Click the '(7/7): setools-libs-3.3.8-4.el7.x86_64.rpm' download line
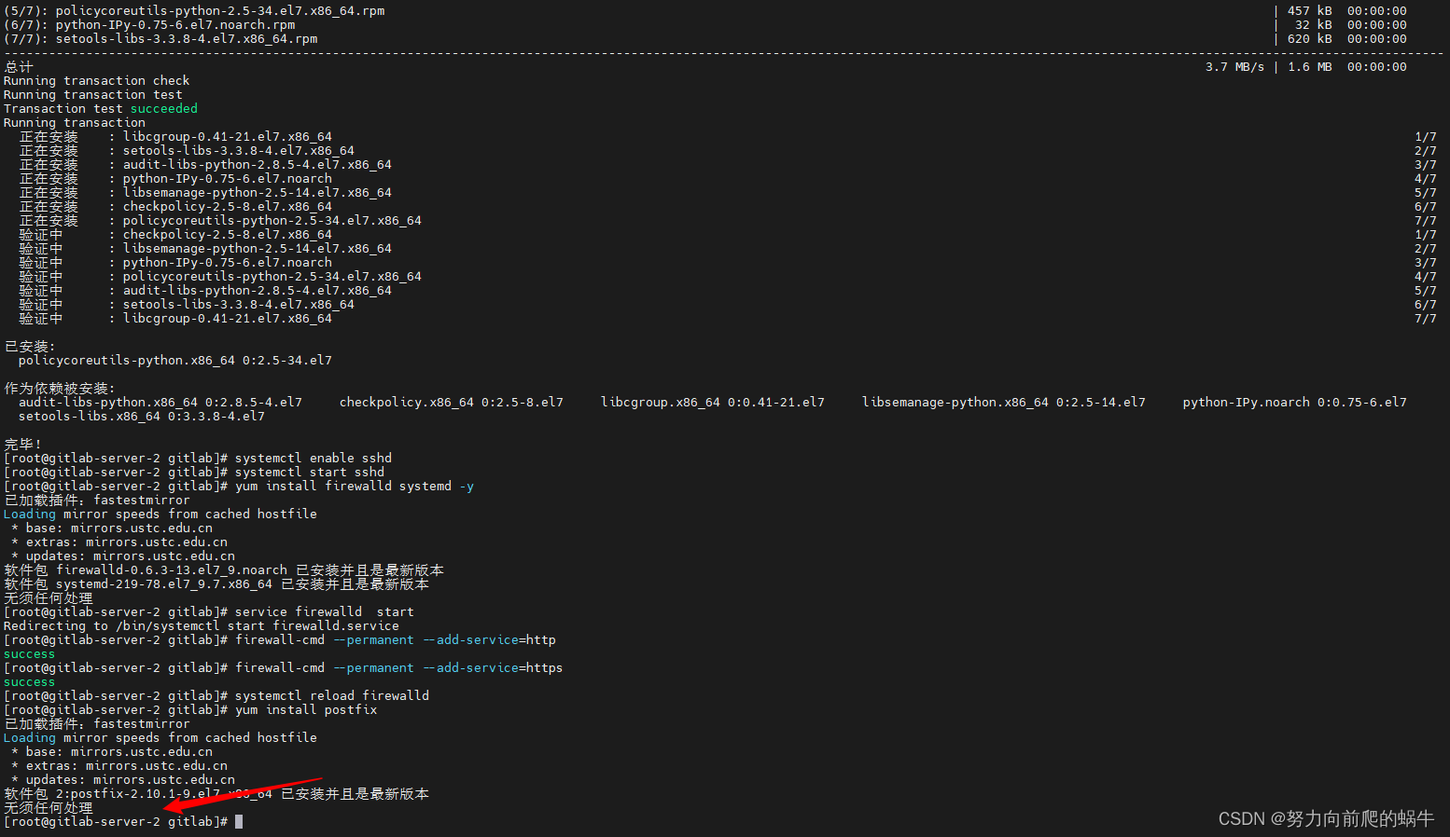The height and width of the screenshot is (837, 1450). (x=160, y=39)
